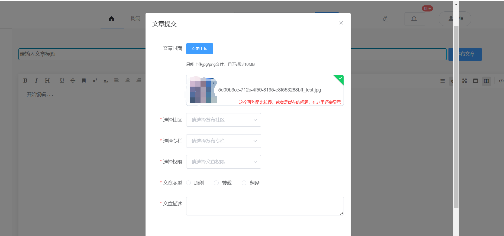Image resolution: width=504 pixels, height=236 pixels.
Task: Click the 请输入文章标题 title input field
Action: 232,54
